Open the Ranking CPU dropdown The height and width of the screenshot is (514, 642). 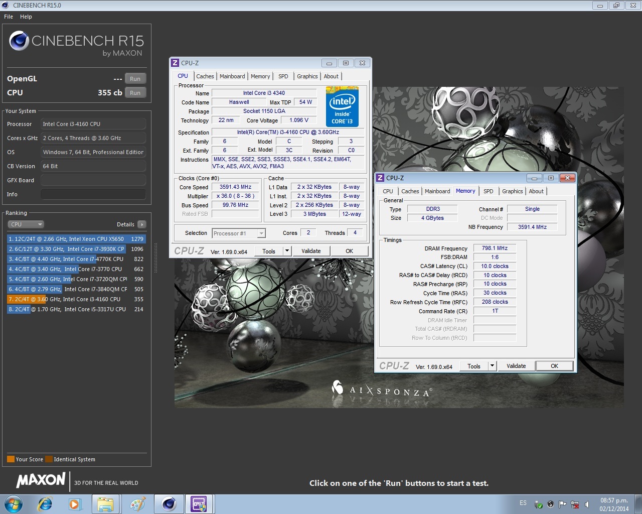(26, 224)
